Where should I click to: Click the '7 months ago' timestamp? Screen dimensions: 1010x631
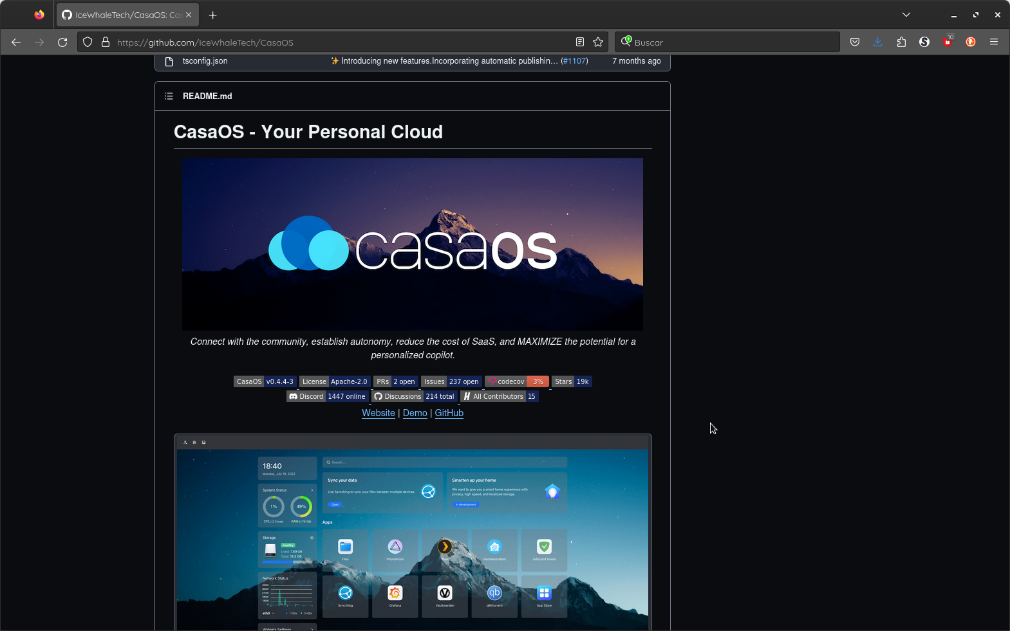(637, 61)
